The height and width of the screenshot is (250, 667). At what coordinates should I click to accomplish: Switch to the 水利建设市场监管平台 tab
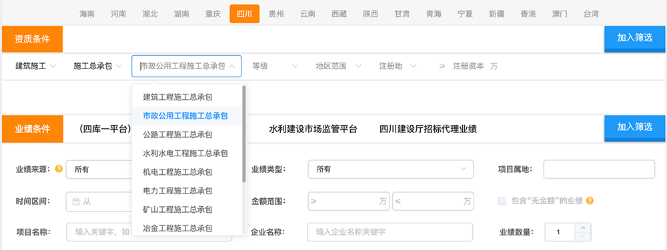313,129
